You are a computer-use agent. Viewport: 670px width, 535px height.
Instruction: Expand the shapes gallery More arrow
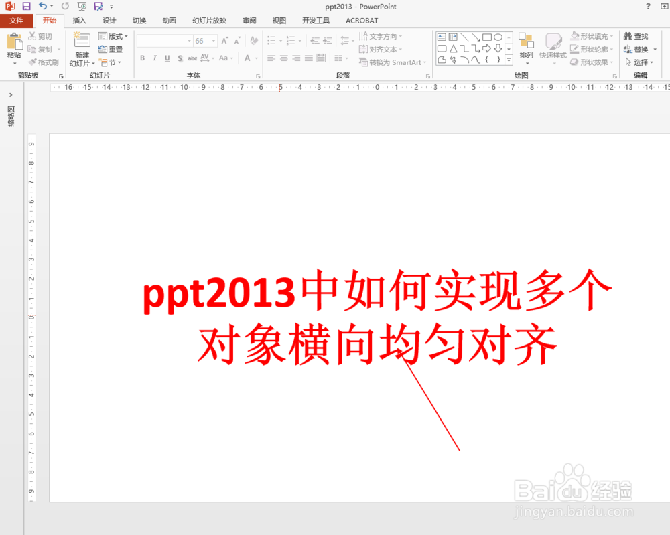pyautogui.click(x=509, y=60)
